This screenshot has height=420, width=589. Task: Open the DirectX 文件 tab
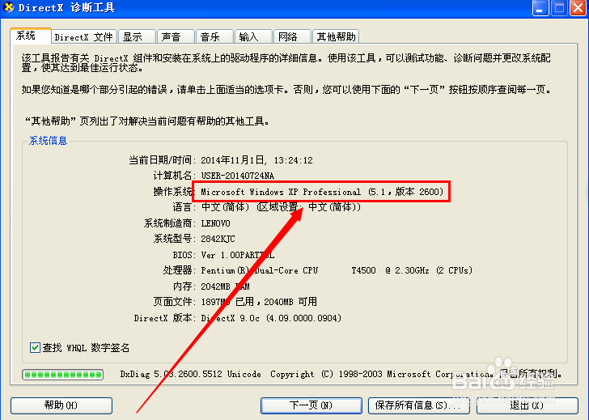click(x=84, y=36)
